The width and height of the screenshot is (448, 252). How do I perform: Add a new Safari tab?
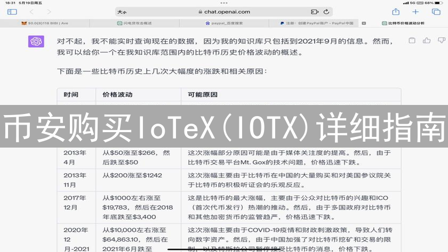pyautogui.click(x=415, y=12)
